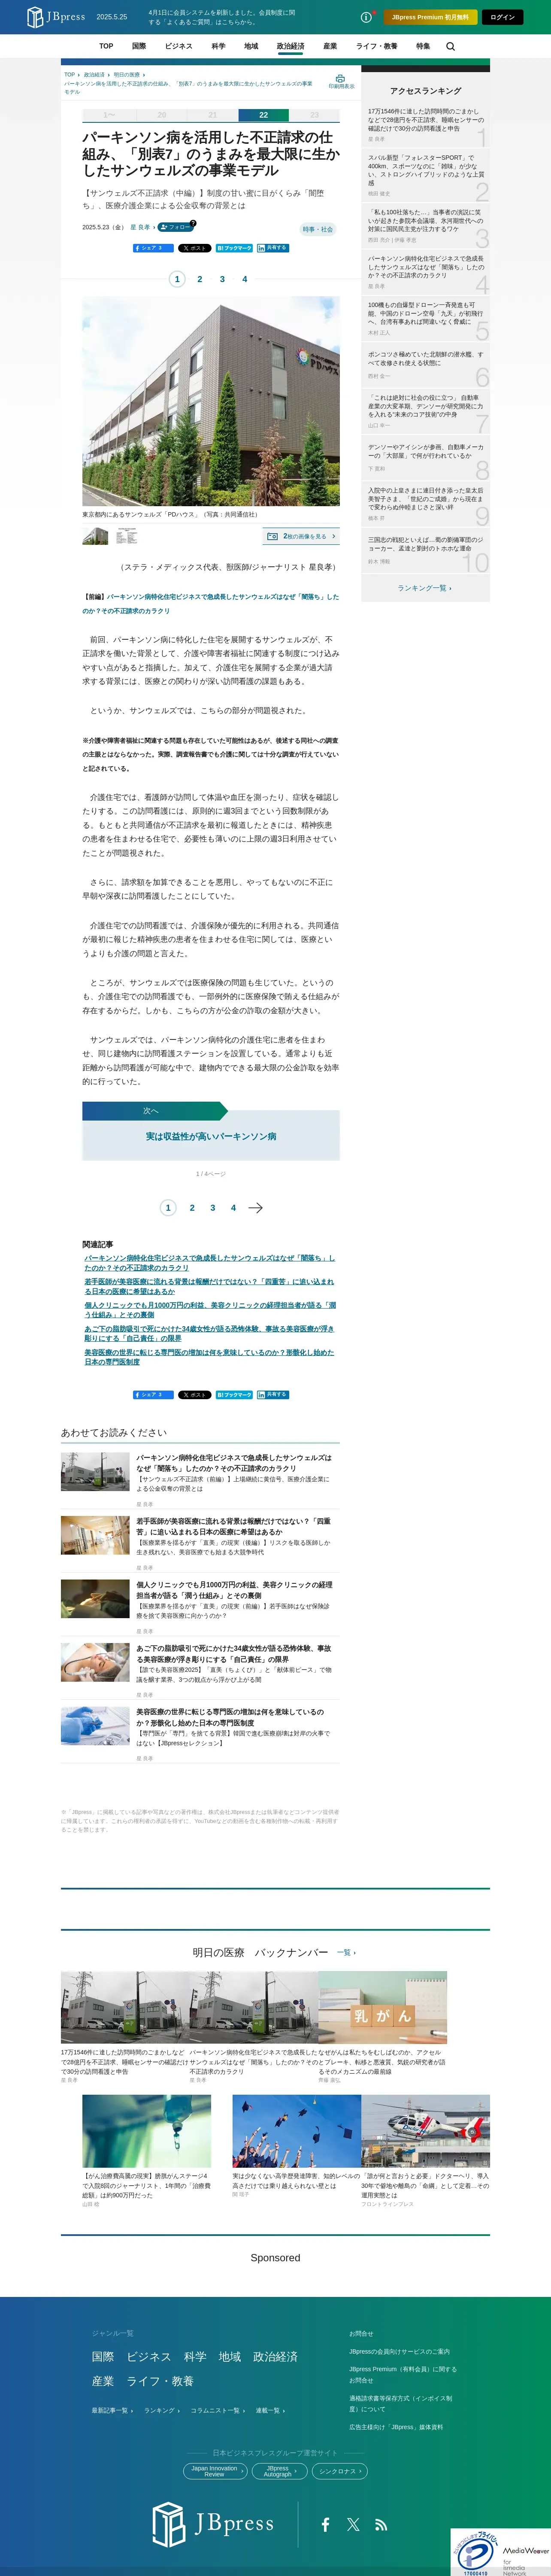Go to page 3 in the lower pagination
The height and width of the screenshot is (2576, 551).
(x=212, y=1208)
